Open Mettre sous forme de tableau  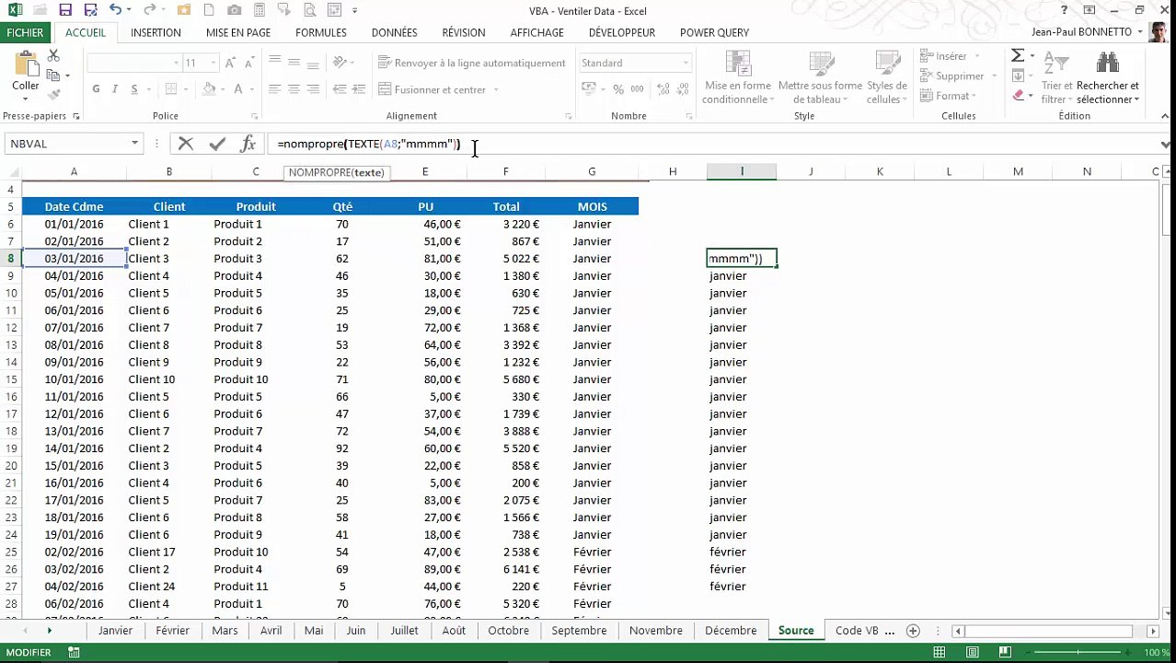click(820, 77)
